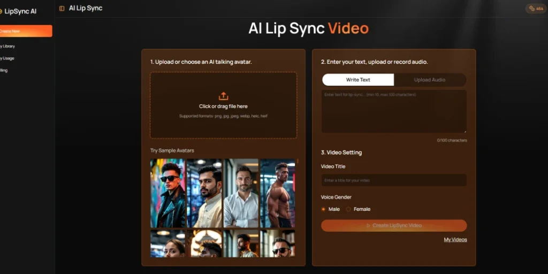Choose the sunglasses leather jacket avatar
The height and width of the screenshot is (274, 548).
(168, 193)
